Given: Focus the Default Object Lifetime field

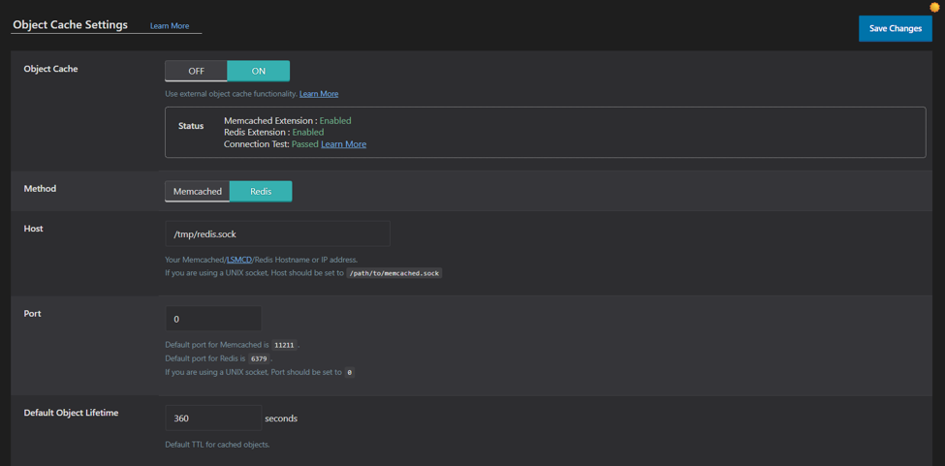Looking at the screenshot, I should (x=213, y=418).
